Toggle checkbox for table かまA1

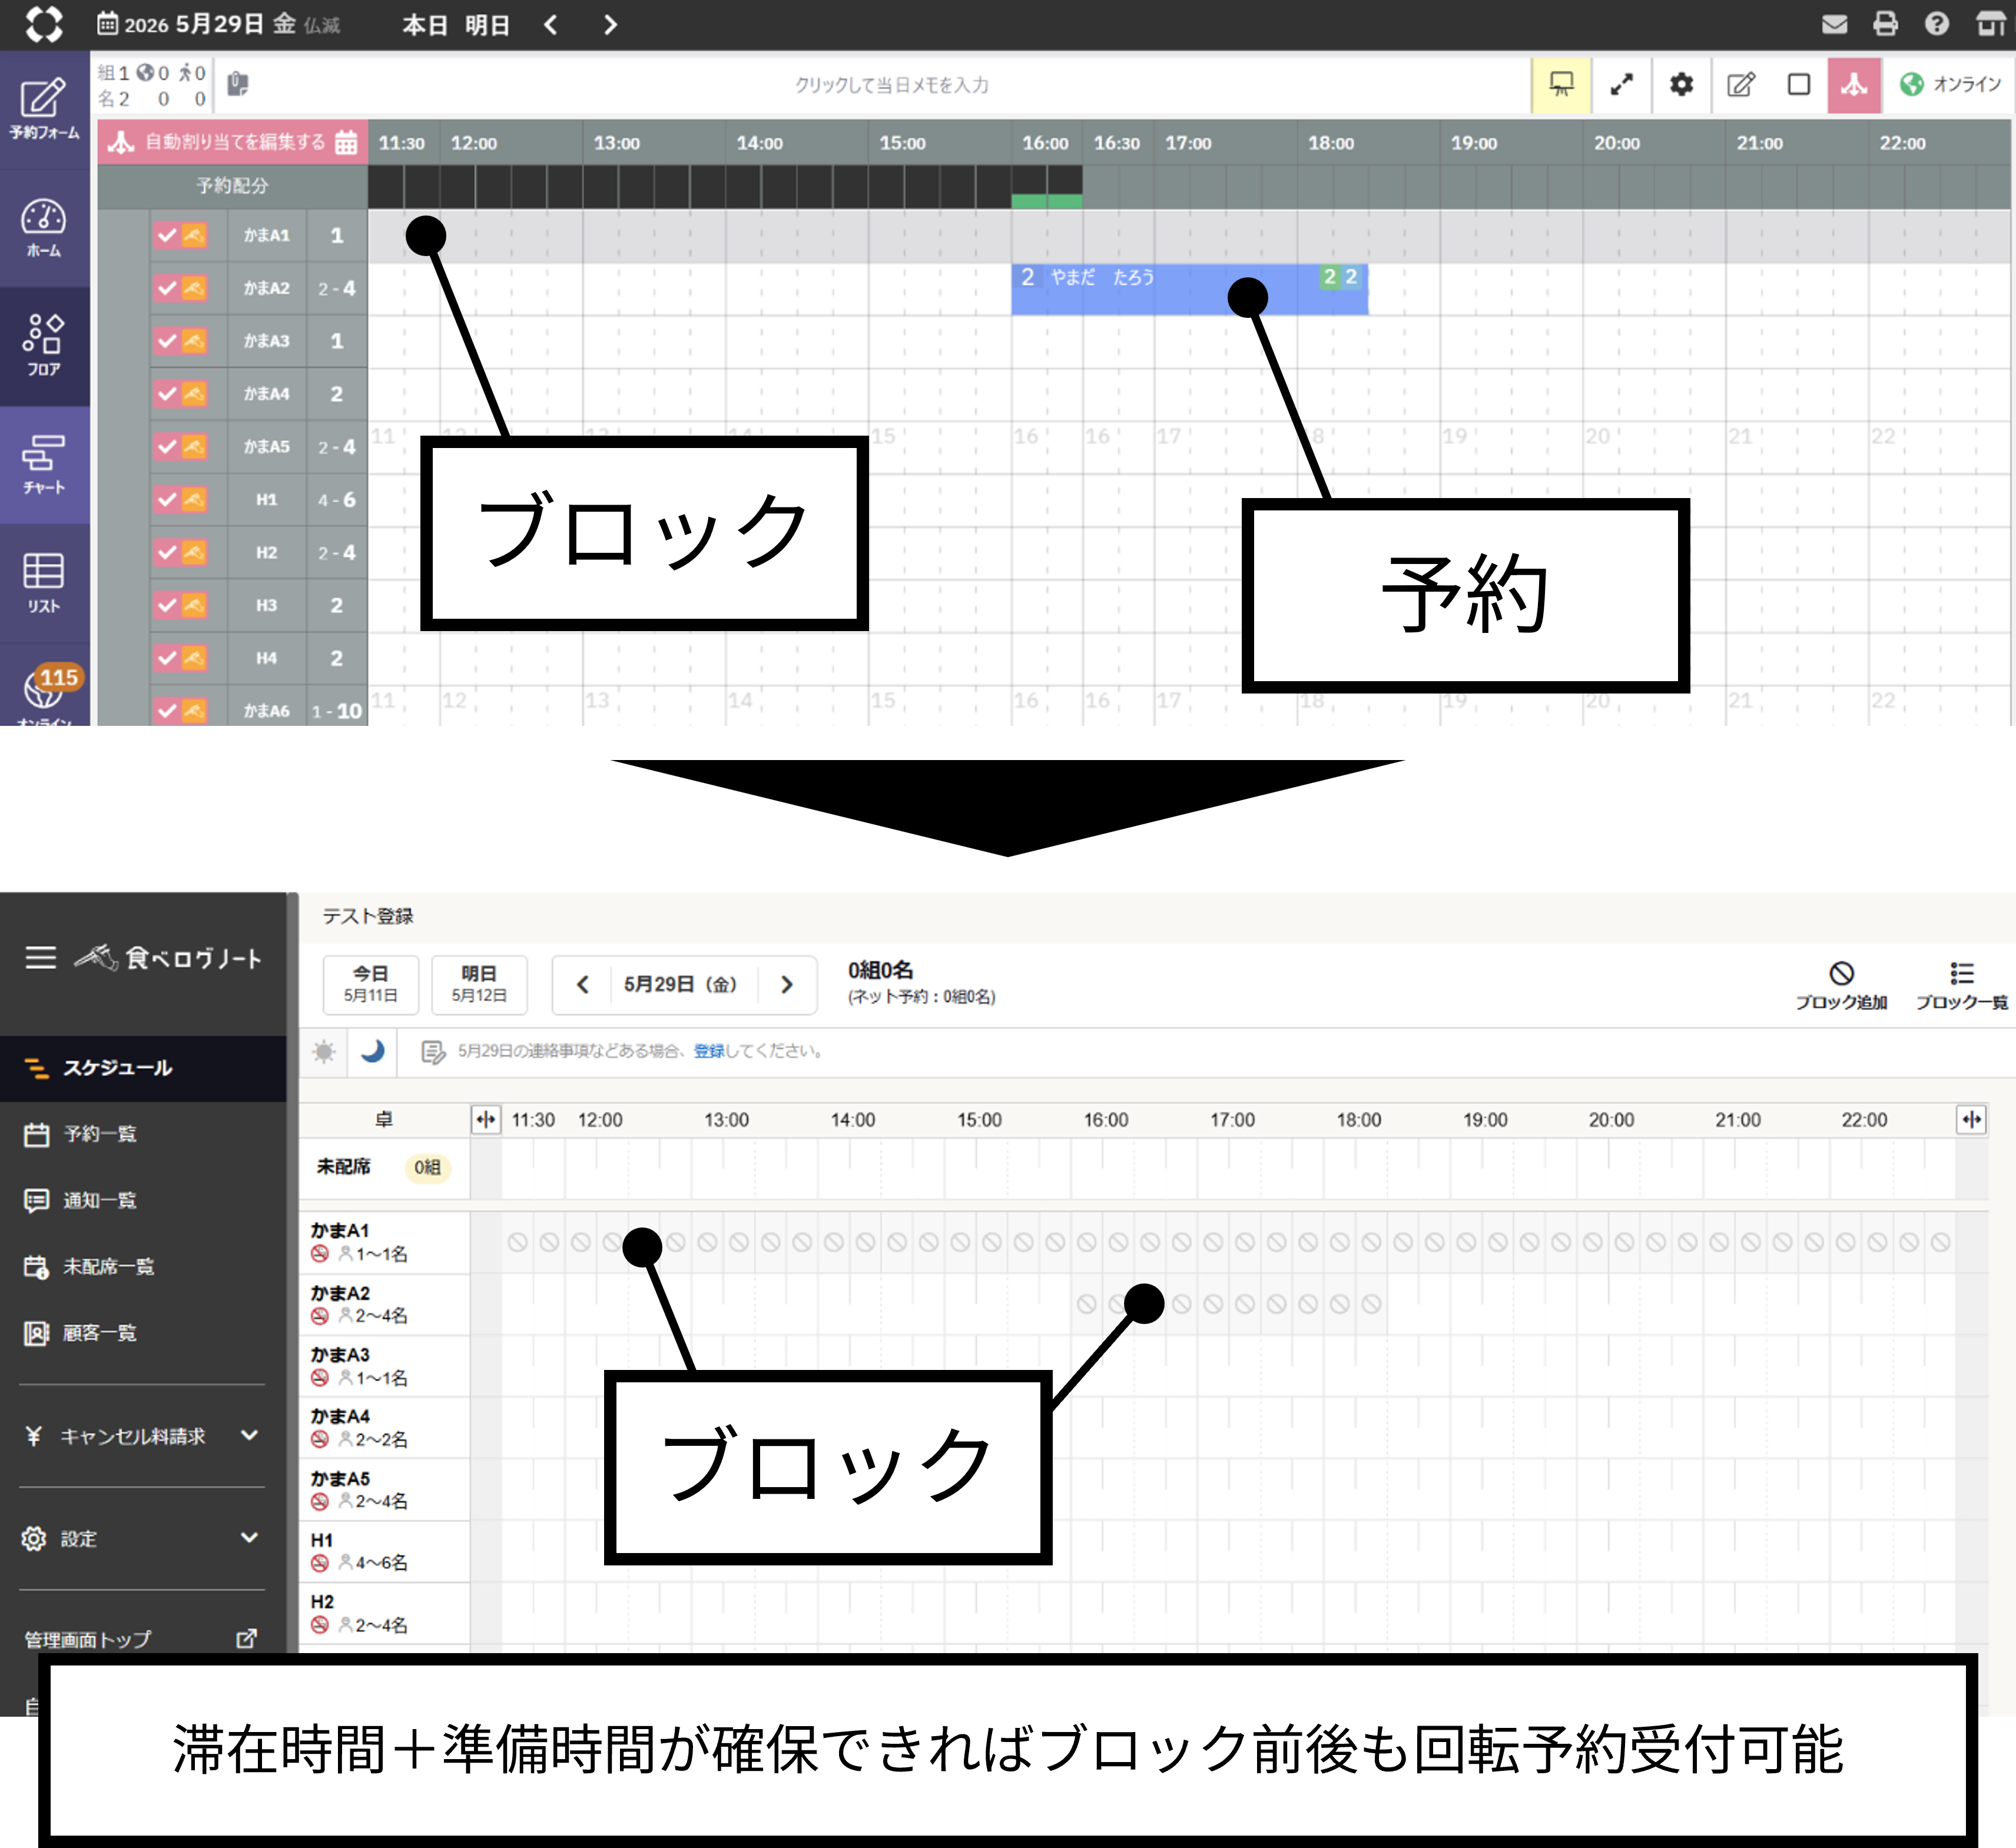167,235
